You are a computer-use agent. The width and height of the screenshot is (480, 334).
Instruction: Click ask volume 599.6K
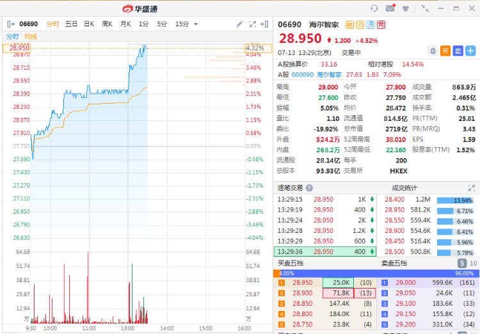click(443, 283)
